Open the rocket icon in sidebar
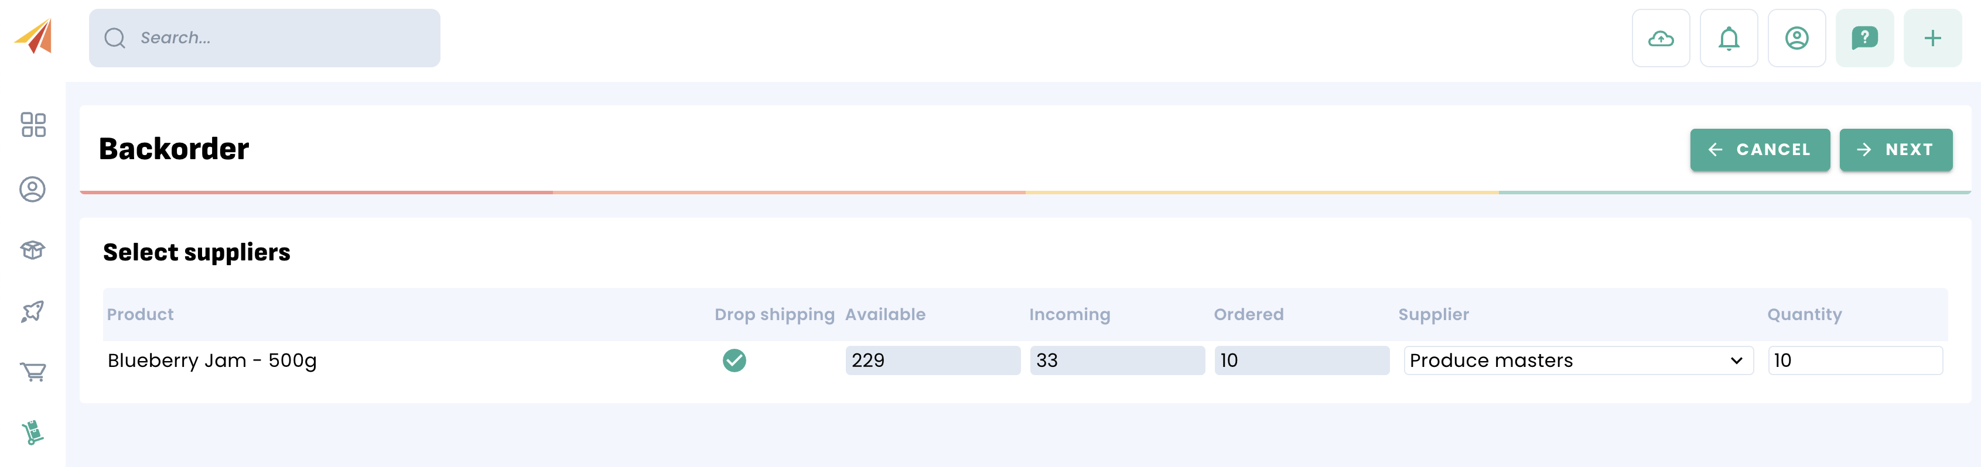The image size is (1981, 467). [32, 311]
